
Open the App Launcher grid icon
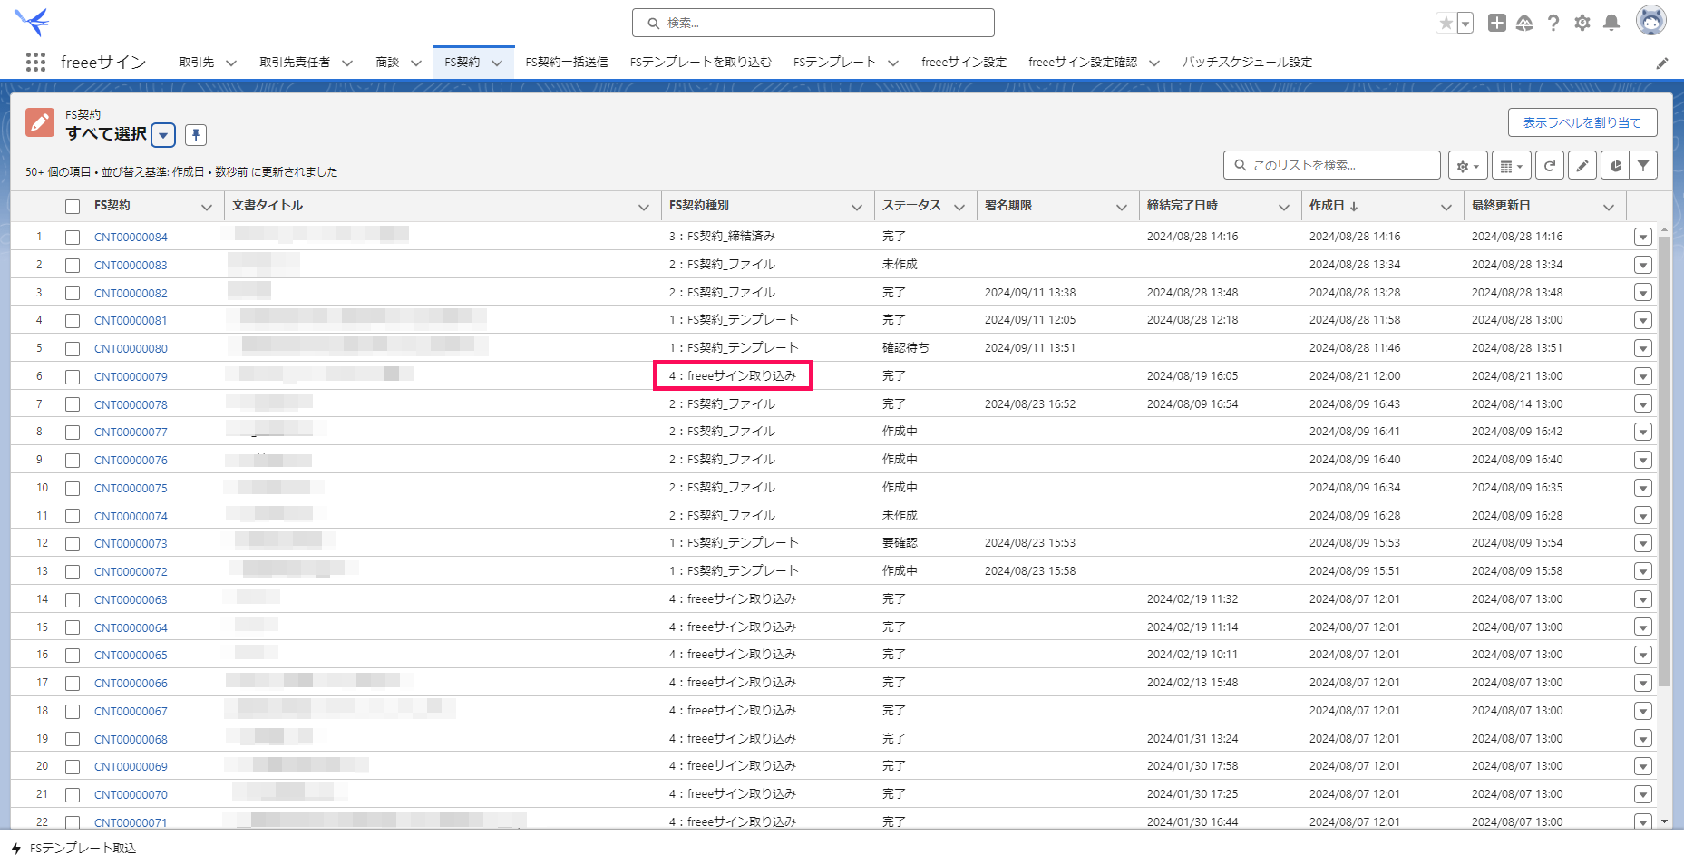point(35,62)
